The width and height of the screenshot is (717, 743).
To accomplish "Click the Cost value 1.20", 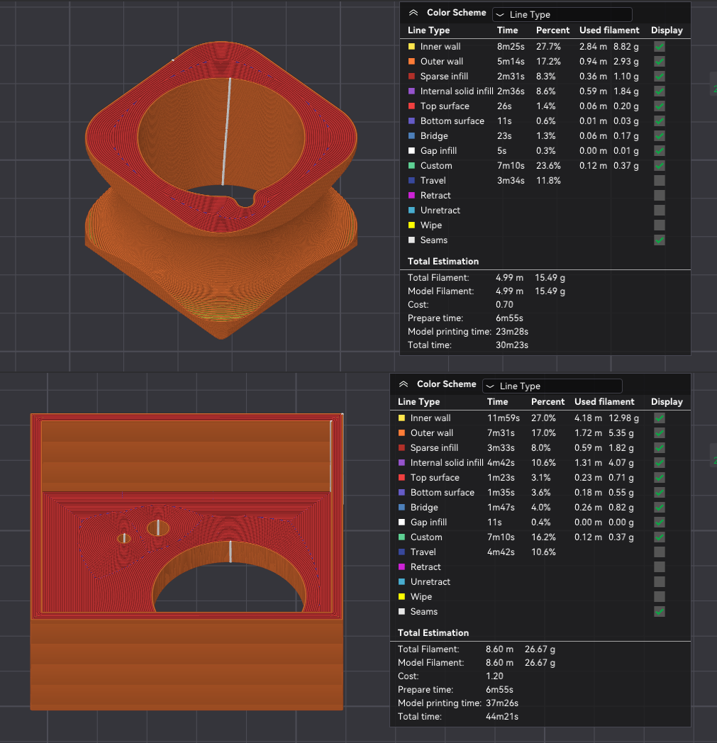I will tap(494, 676).
